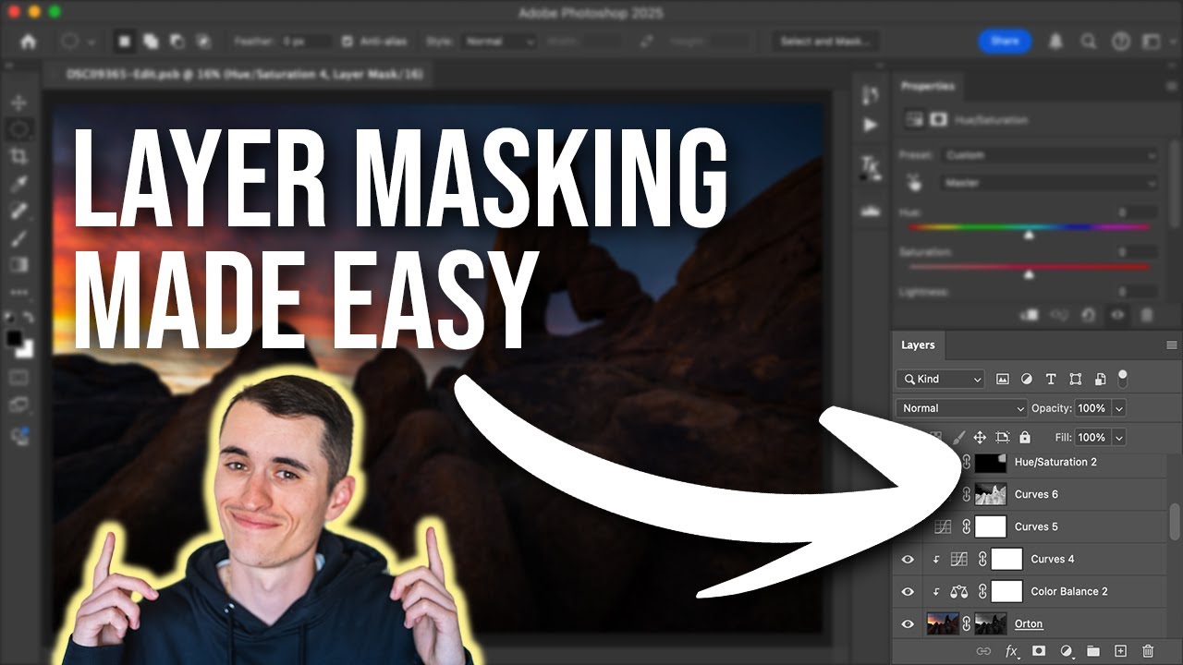Open the Master channel dropdown
1183x665 pixels.
click(x=1049, y=183)
